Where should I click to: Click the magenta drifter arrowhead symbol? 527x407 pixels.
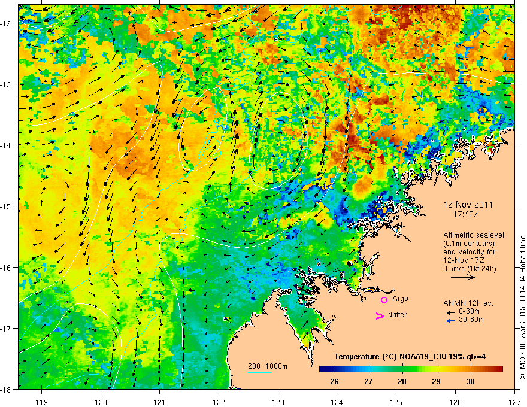[380, 315]
